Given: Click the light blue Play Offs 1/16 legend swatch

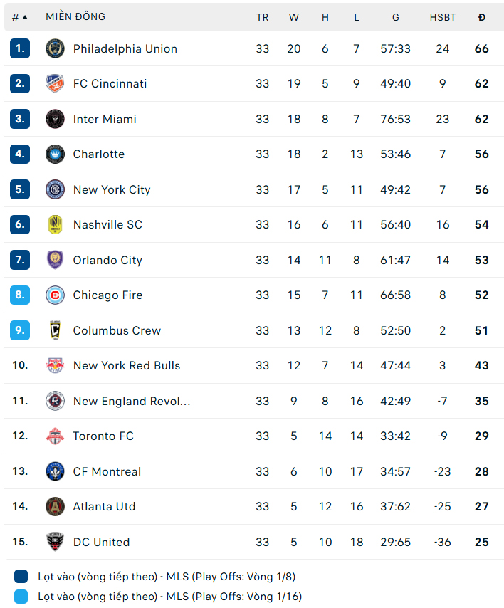Looking at the screenshot, I should (x=21, y=597).
